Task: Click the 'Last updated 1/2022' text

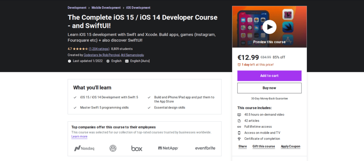Action: coord(88,61)
